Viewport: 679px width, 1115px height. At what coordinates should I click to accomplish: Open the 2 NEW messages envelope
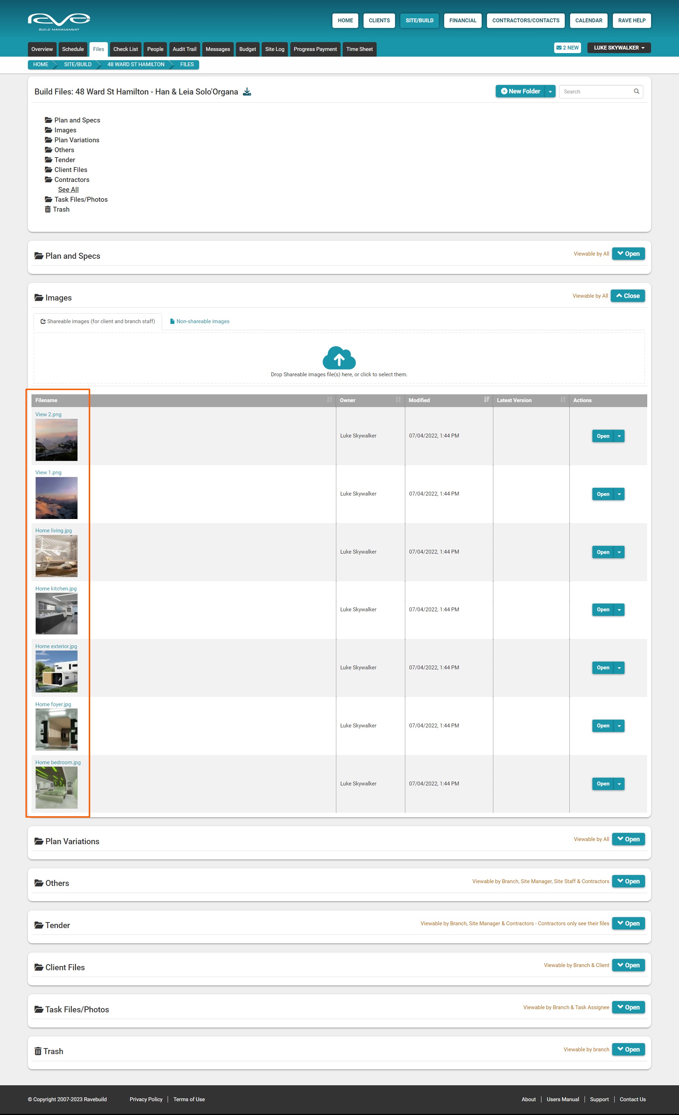567,47
